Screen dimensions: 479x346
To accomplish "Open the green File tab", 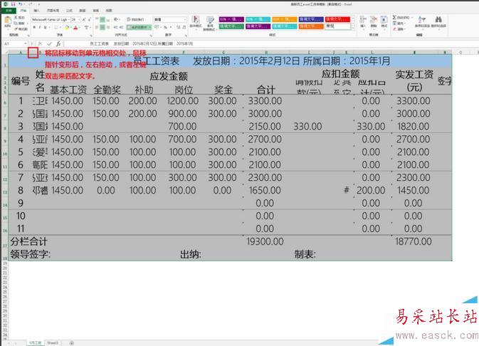I will (9, 11).
